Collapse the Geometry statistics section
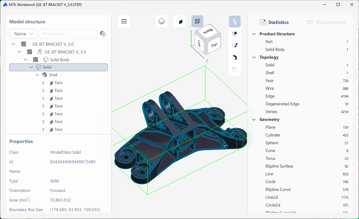 tap(254, 119)
